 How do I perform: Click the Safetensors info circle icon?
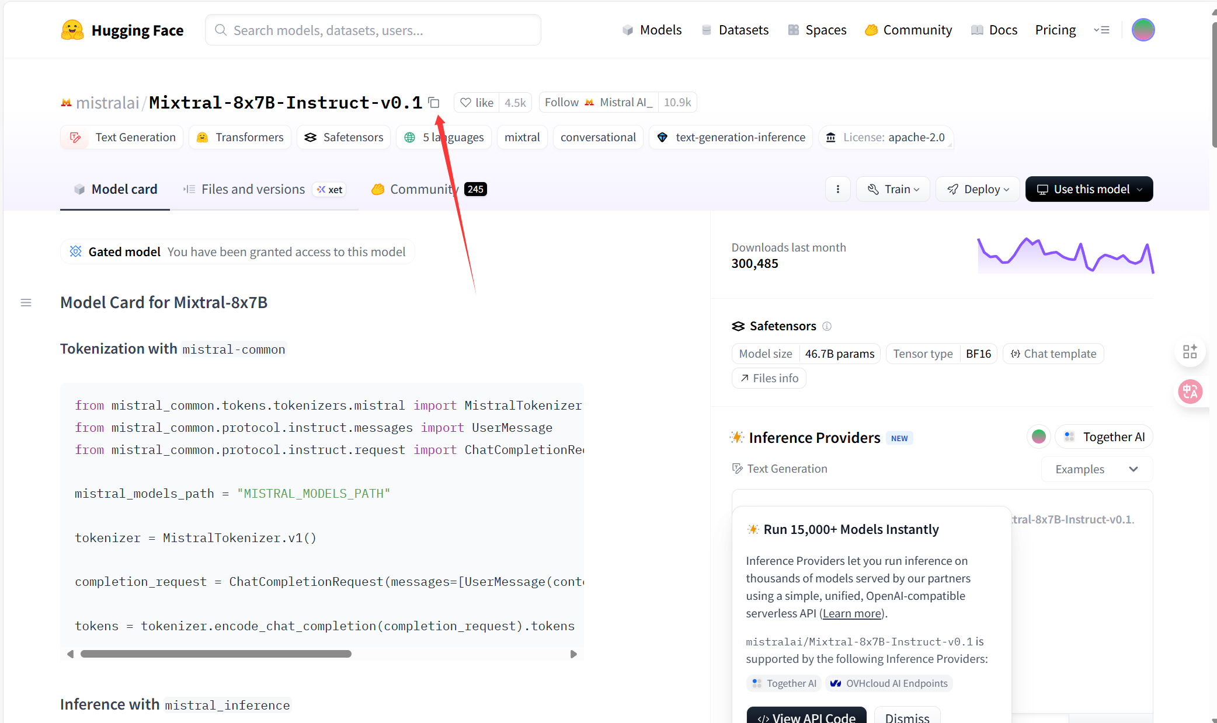[x=827, y=326]
